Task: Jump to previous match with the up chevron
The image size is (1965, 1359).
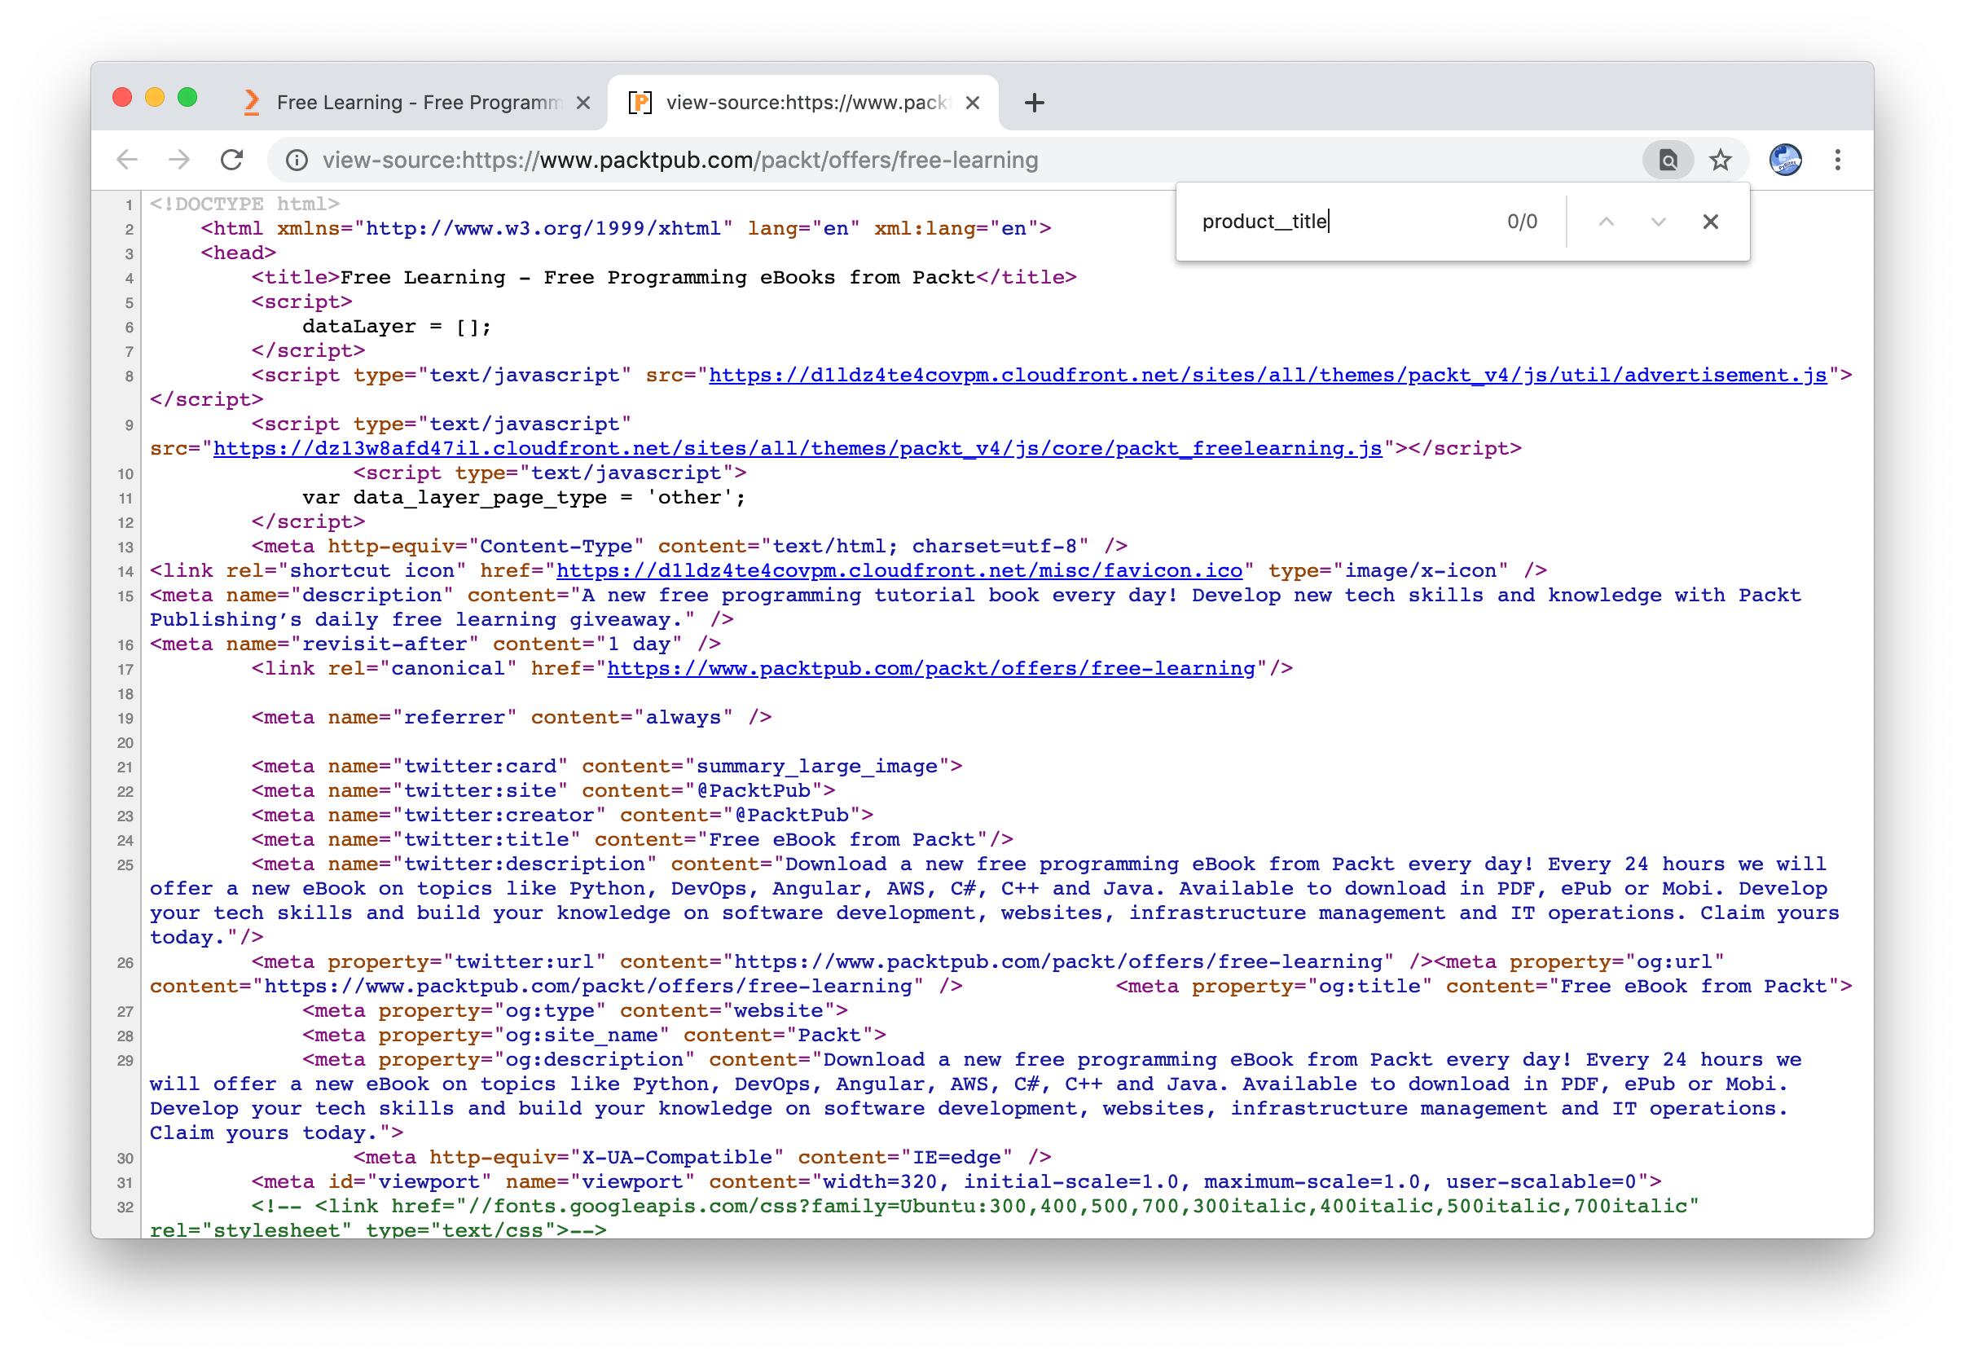Action: [x=1606, y=221]
